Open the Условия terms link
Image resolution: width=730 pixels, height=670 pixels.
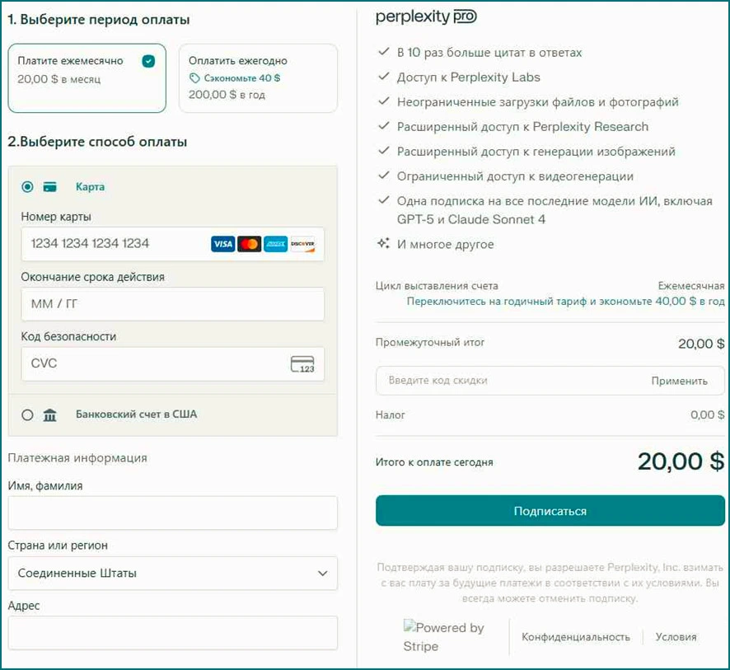pos(676,637)
